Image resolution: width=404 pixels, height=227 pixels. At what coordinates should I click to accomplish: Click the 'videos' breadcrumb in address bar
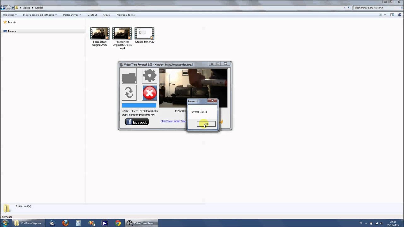click(x=26, y=8)
